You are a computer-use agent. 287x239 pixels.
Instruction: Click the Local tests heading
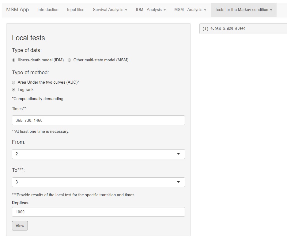pyautogui.click(x=28, y=38)
